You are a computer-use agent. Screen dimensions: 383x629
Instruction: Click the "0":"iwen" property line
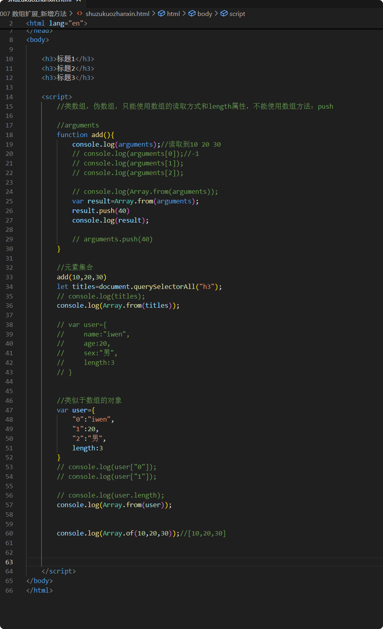point(93,420)
